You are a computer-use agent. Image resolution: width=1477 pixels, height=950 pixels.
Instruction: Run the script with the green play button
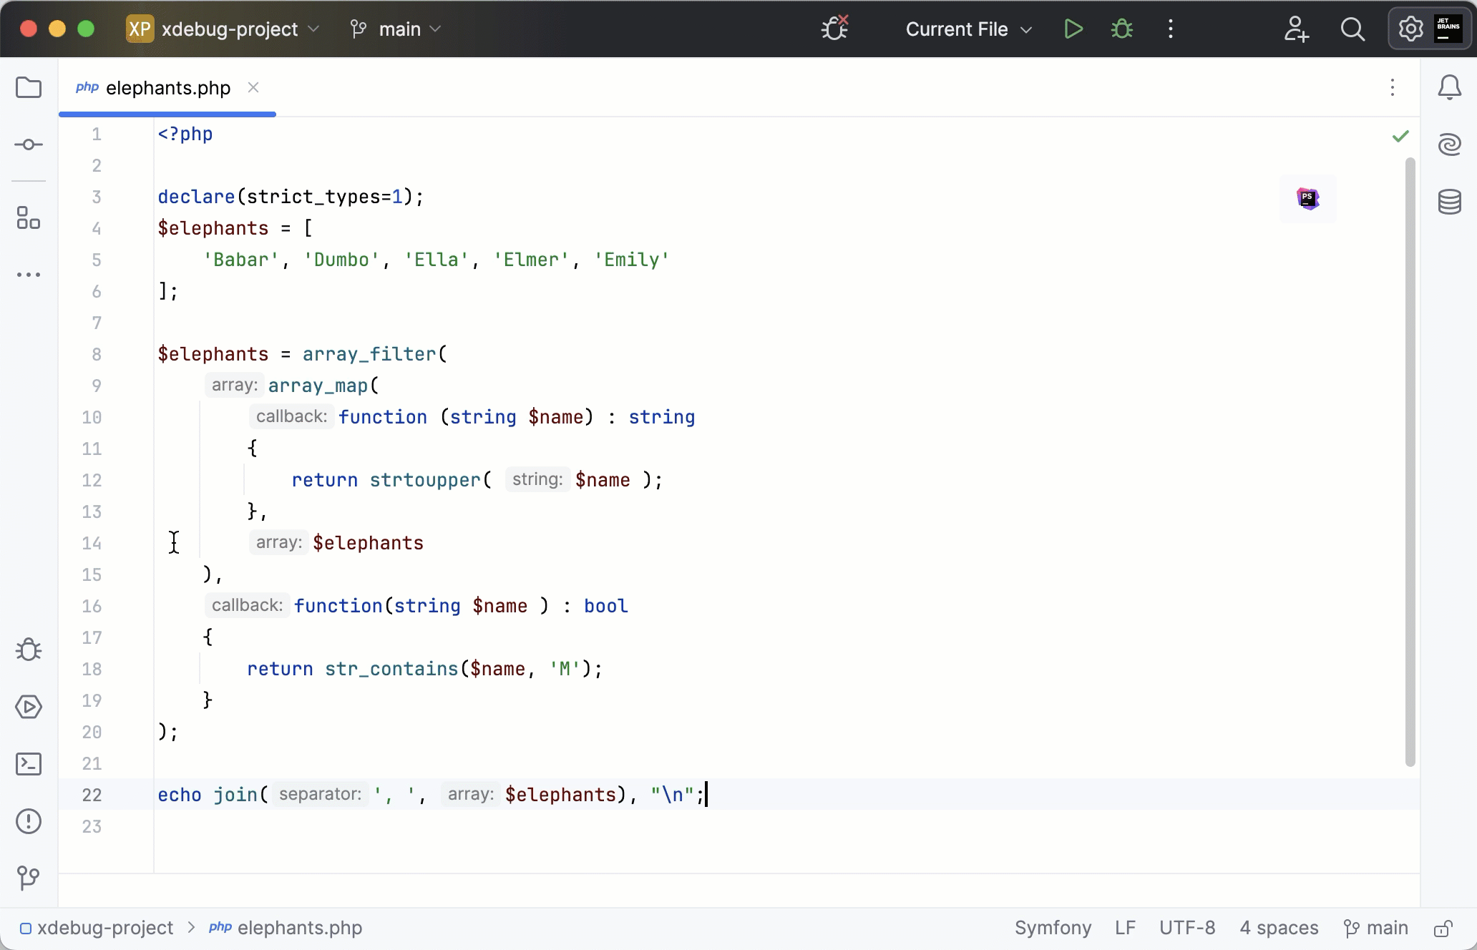(1073, 29)
